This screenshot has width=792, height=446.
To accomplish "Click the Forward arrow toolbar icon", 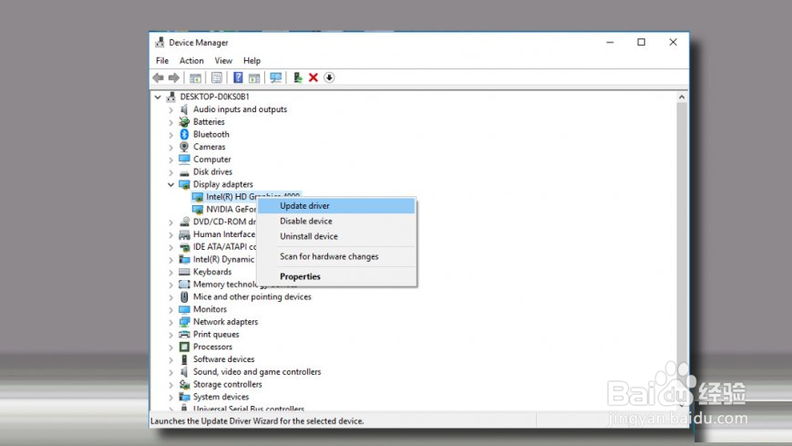I will pyautogui.click(x=174, y=78).
